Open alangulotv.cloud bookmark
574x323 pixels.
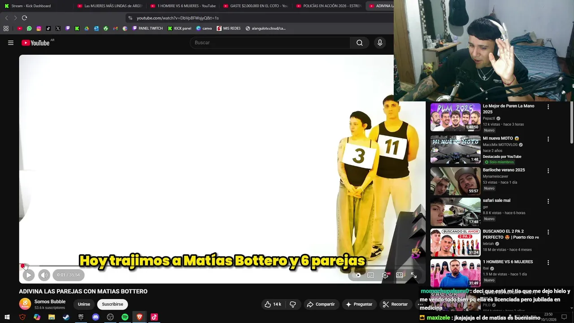(x=265, y=28)
